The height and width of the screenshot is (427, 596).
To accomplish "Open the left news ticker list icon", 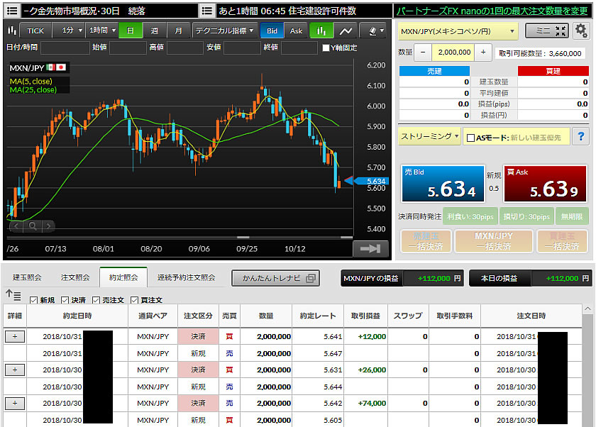I will point(12,11).
